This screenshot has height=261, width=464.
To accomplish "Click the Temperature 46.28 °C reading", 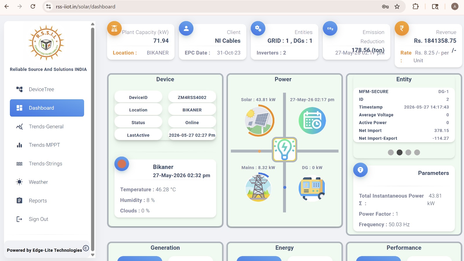I will click(148, 190).
